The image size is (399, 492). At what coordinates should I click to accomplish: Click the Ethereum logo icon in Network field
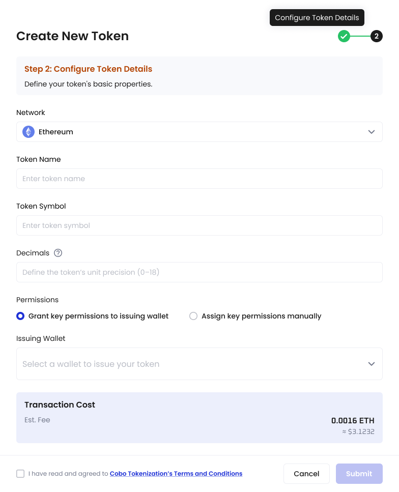(x=28, y=132)
